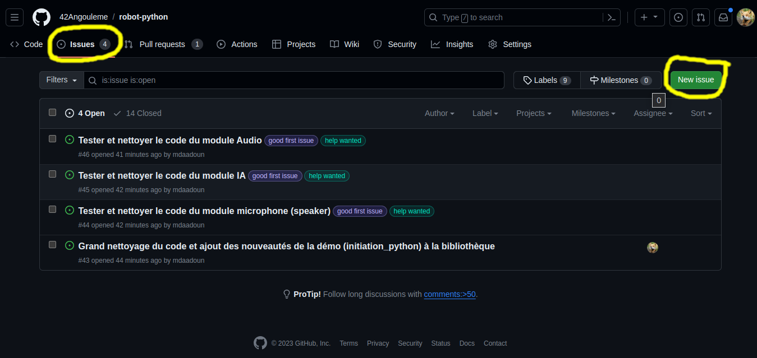Switch to the Wiki tab
This screenshot has width=757, height=358.
[345, 44]
